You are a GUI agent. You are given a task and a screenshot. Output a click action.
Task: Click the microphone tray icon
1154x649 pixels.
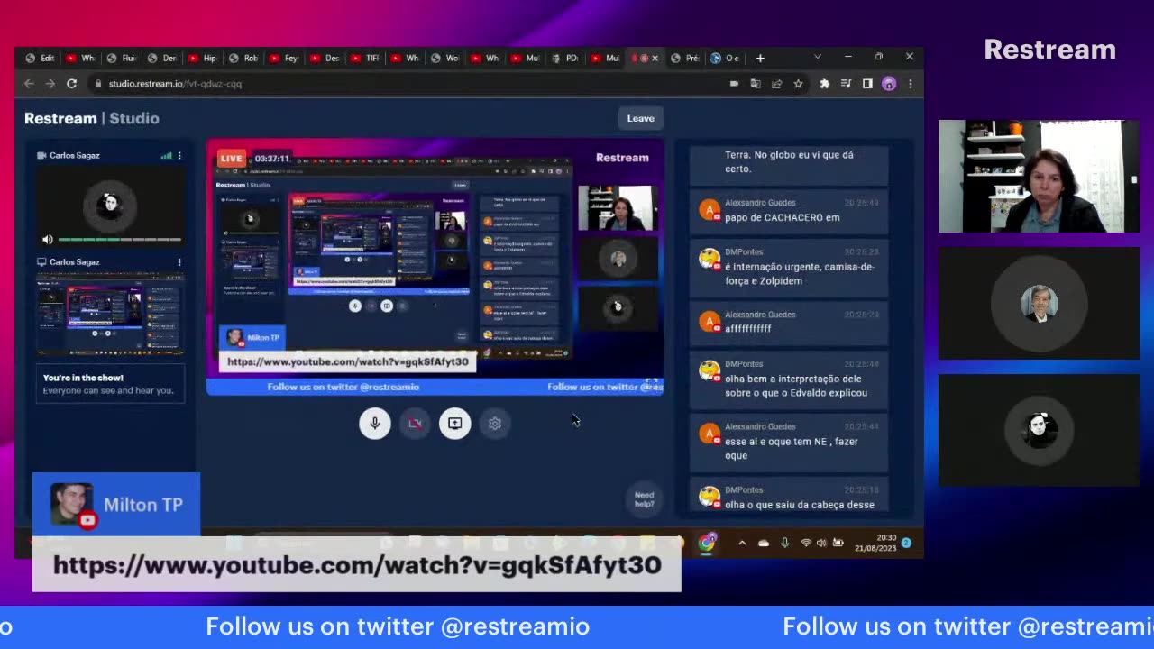coord(784,543)
